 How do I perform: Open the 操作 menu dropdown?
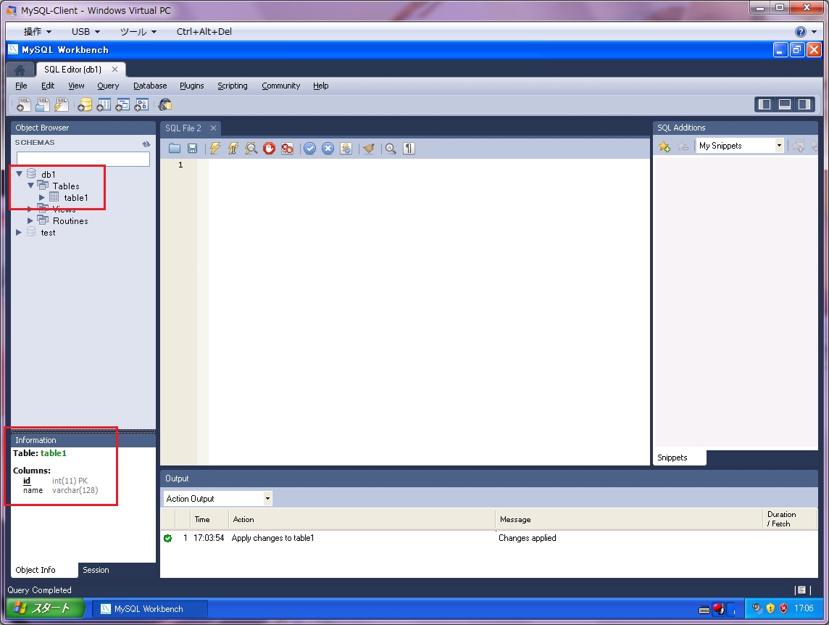[x=38, y=32]
